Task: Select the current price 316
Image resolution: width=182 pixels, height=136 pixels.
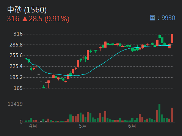Action: pyautogui.click(x=13, y=19)
